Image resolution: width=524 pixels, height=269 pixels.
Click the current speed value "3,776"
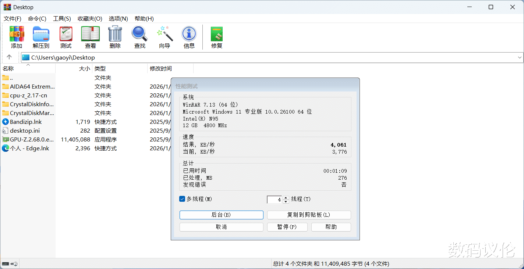(339, 152)
